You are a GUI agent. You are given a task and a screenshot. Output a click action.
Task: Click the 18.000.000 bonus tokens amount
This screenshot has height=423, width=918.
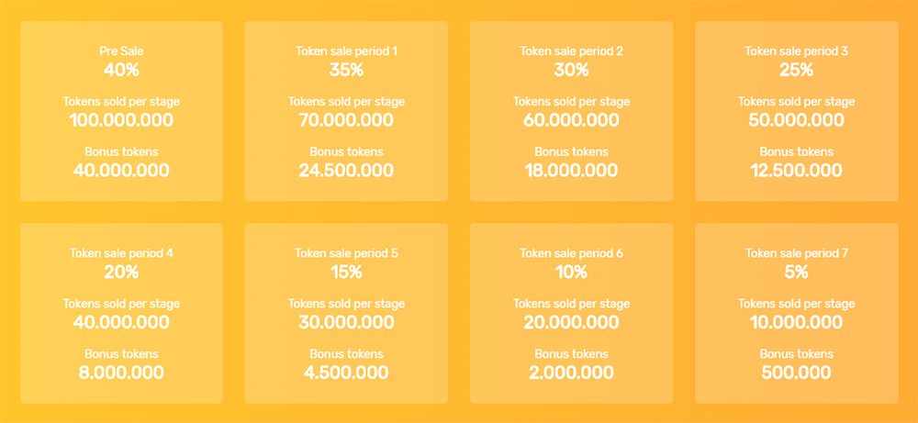point(571,171)
